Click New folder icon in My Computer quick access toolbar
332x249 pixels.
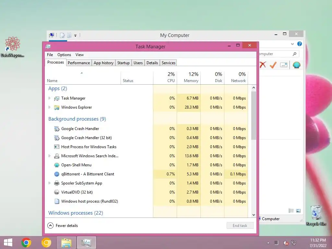[x=69, y=35]
